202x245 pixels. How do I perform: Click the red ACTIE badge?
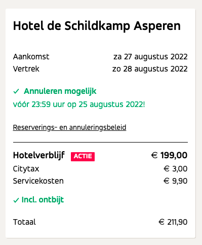coord(83,157)
